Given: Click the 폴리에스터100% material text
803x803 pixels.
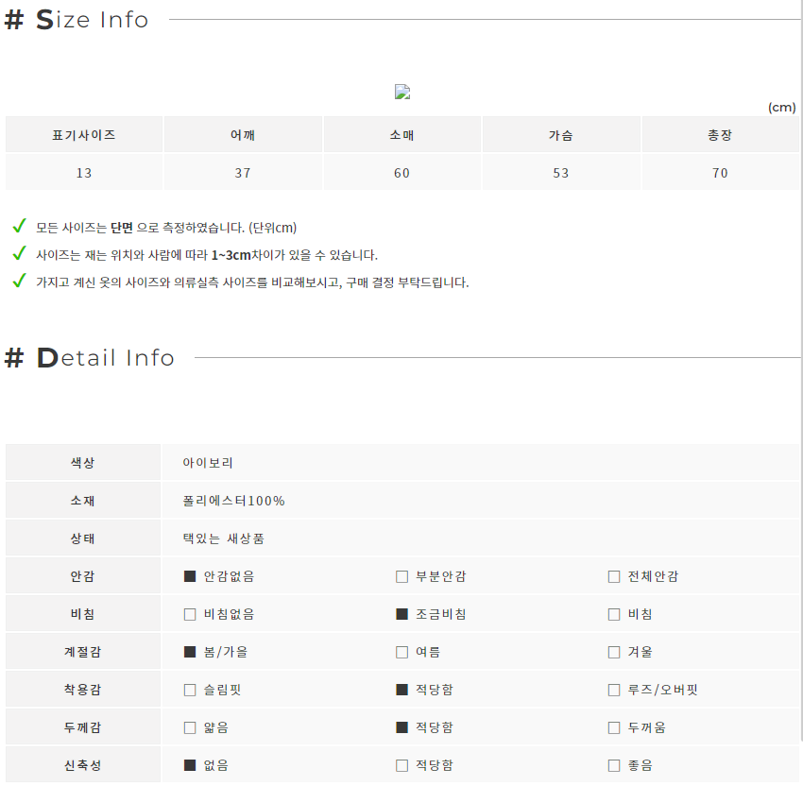Looking at the screenshot, I should click(233, 501).
